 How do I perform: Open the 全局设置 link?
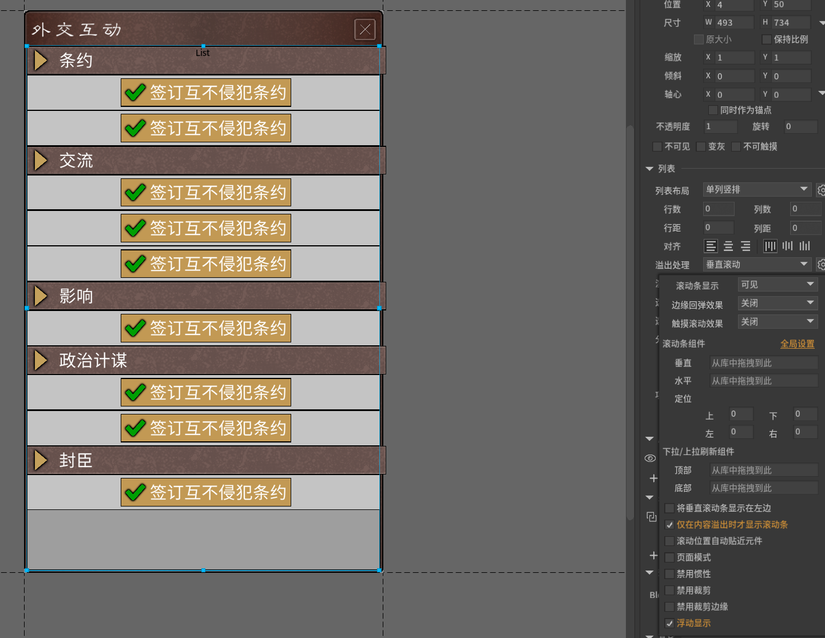pyautogui.click(x=797, y=344)
